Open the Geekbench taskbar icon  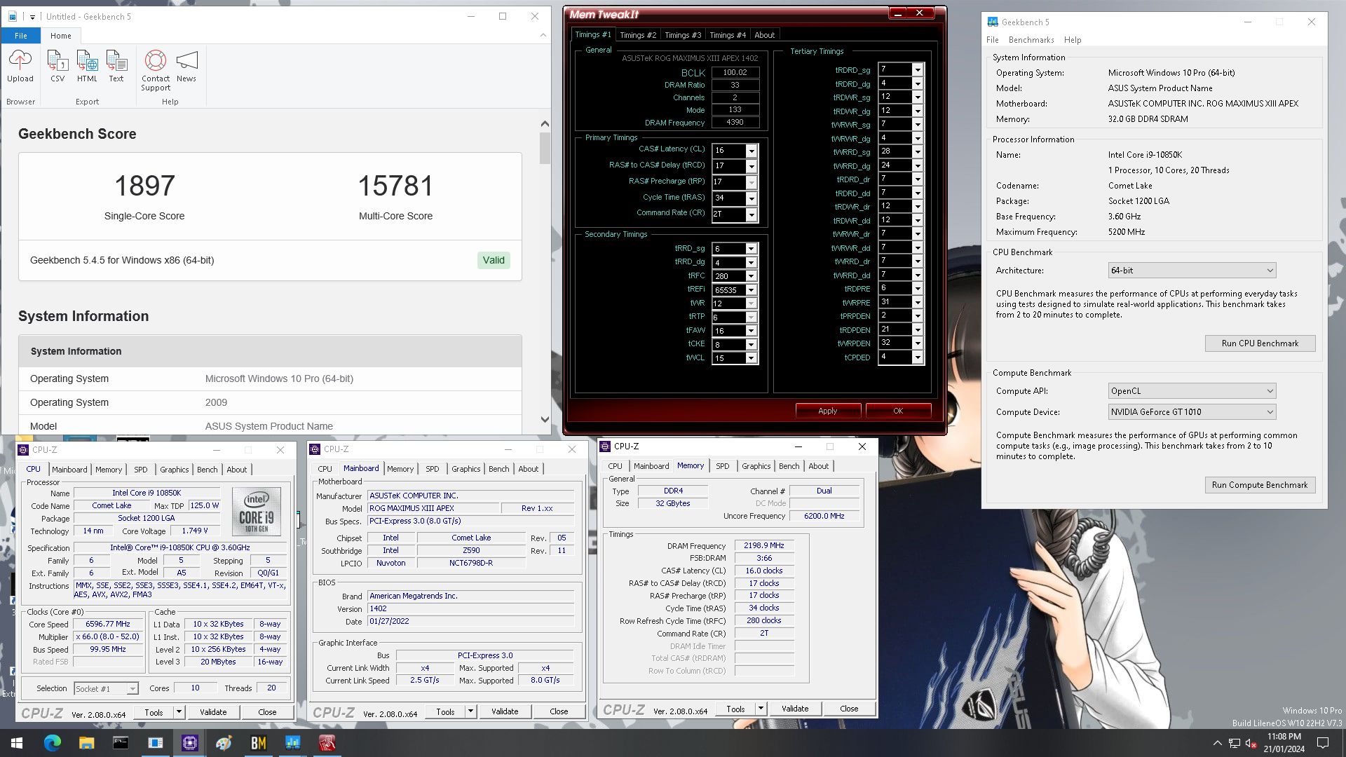click(x=292, y=743)
